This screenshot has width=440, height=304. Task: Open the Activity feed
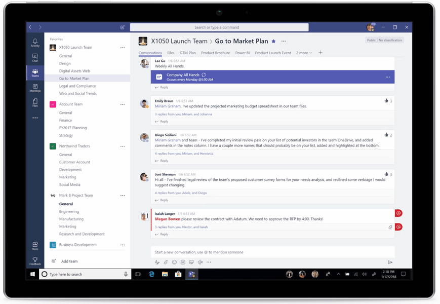click(34, 43)
